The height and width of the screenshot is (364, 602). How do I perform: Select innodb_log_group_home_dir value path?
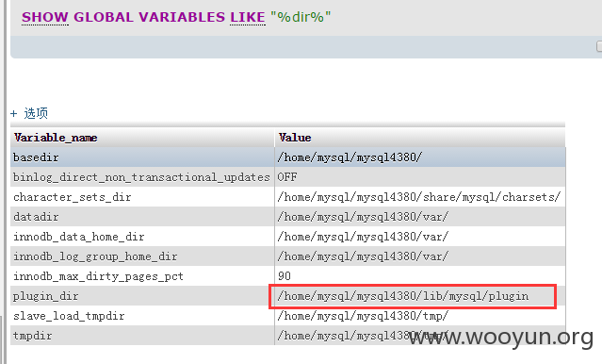(x=363, y=256)
